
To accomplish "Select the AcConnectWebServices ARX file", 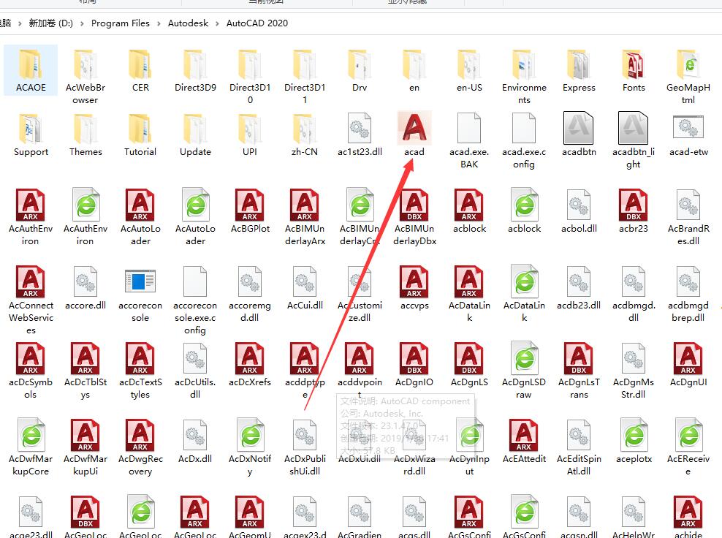I will (x=31, y=300).
